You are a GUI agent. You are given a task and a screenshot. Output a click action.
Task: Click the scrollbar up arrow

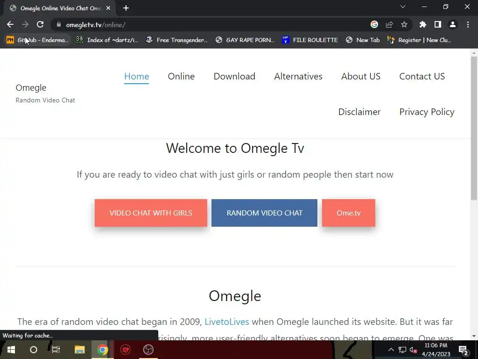[474, 52]
